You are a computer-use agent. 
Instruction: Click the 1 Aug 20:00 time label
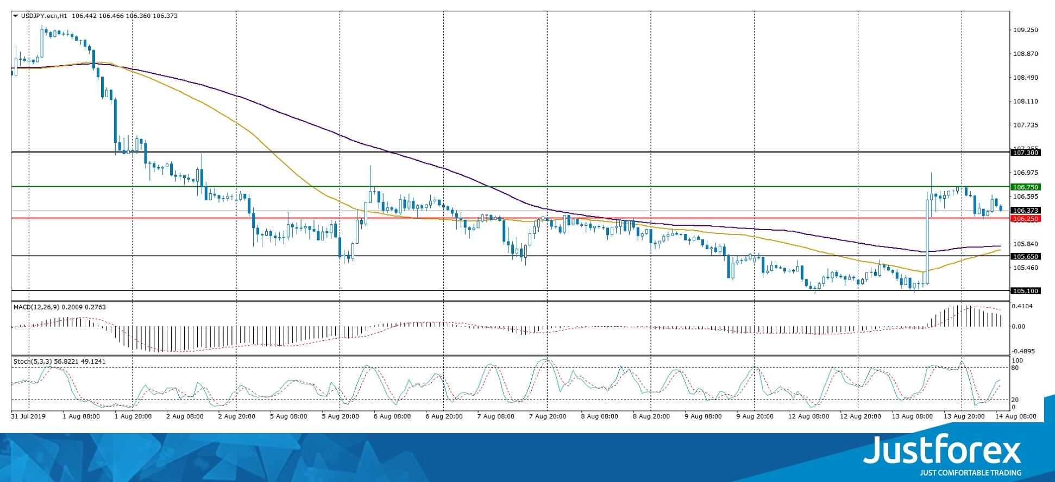[133, 416]
